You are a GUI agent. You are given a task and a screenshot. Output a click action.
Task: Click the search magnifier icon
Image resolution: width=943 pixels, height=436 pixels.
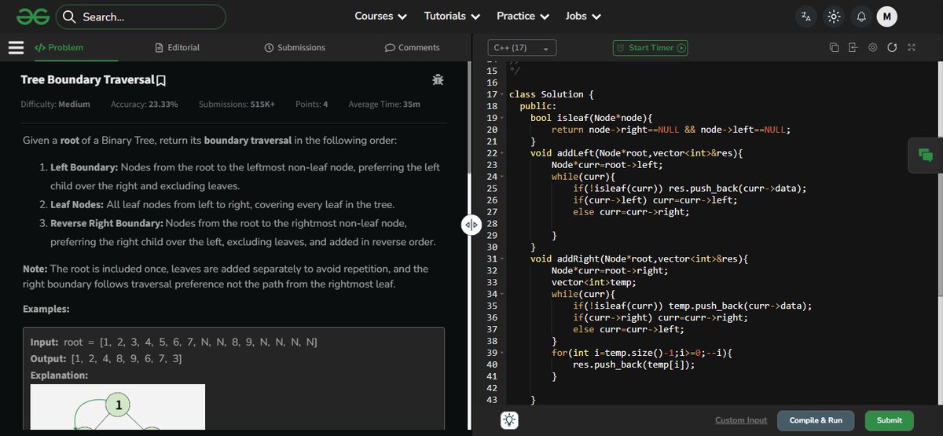69,16
